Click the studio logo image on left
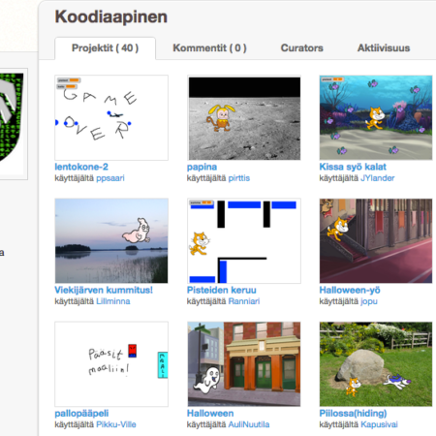Image resolution: width=436 pixels, height=436 pixels. point(13,124)
